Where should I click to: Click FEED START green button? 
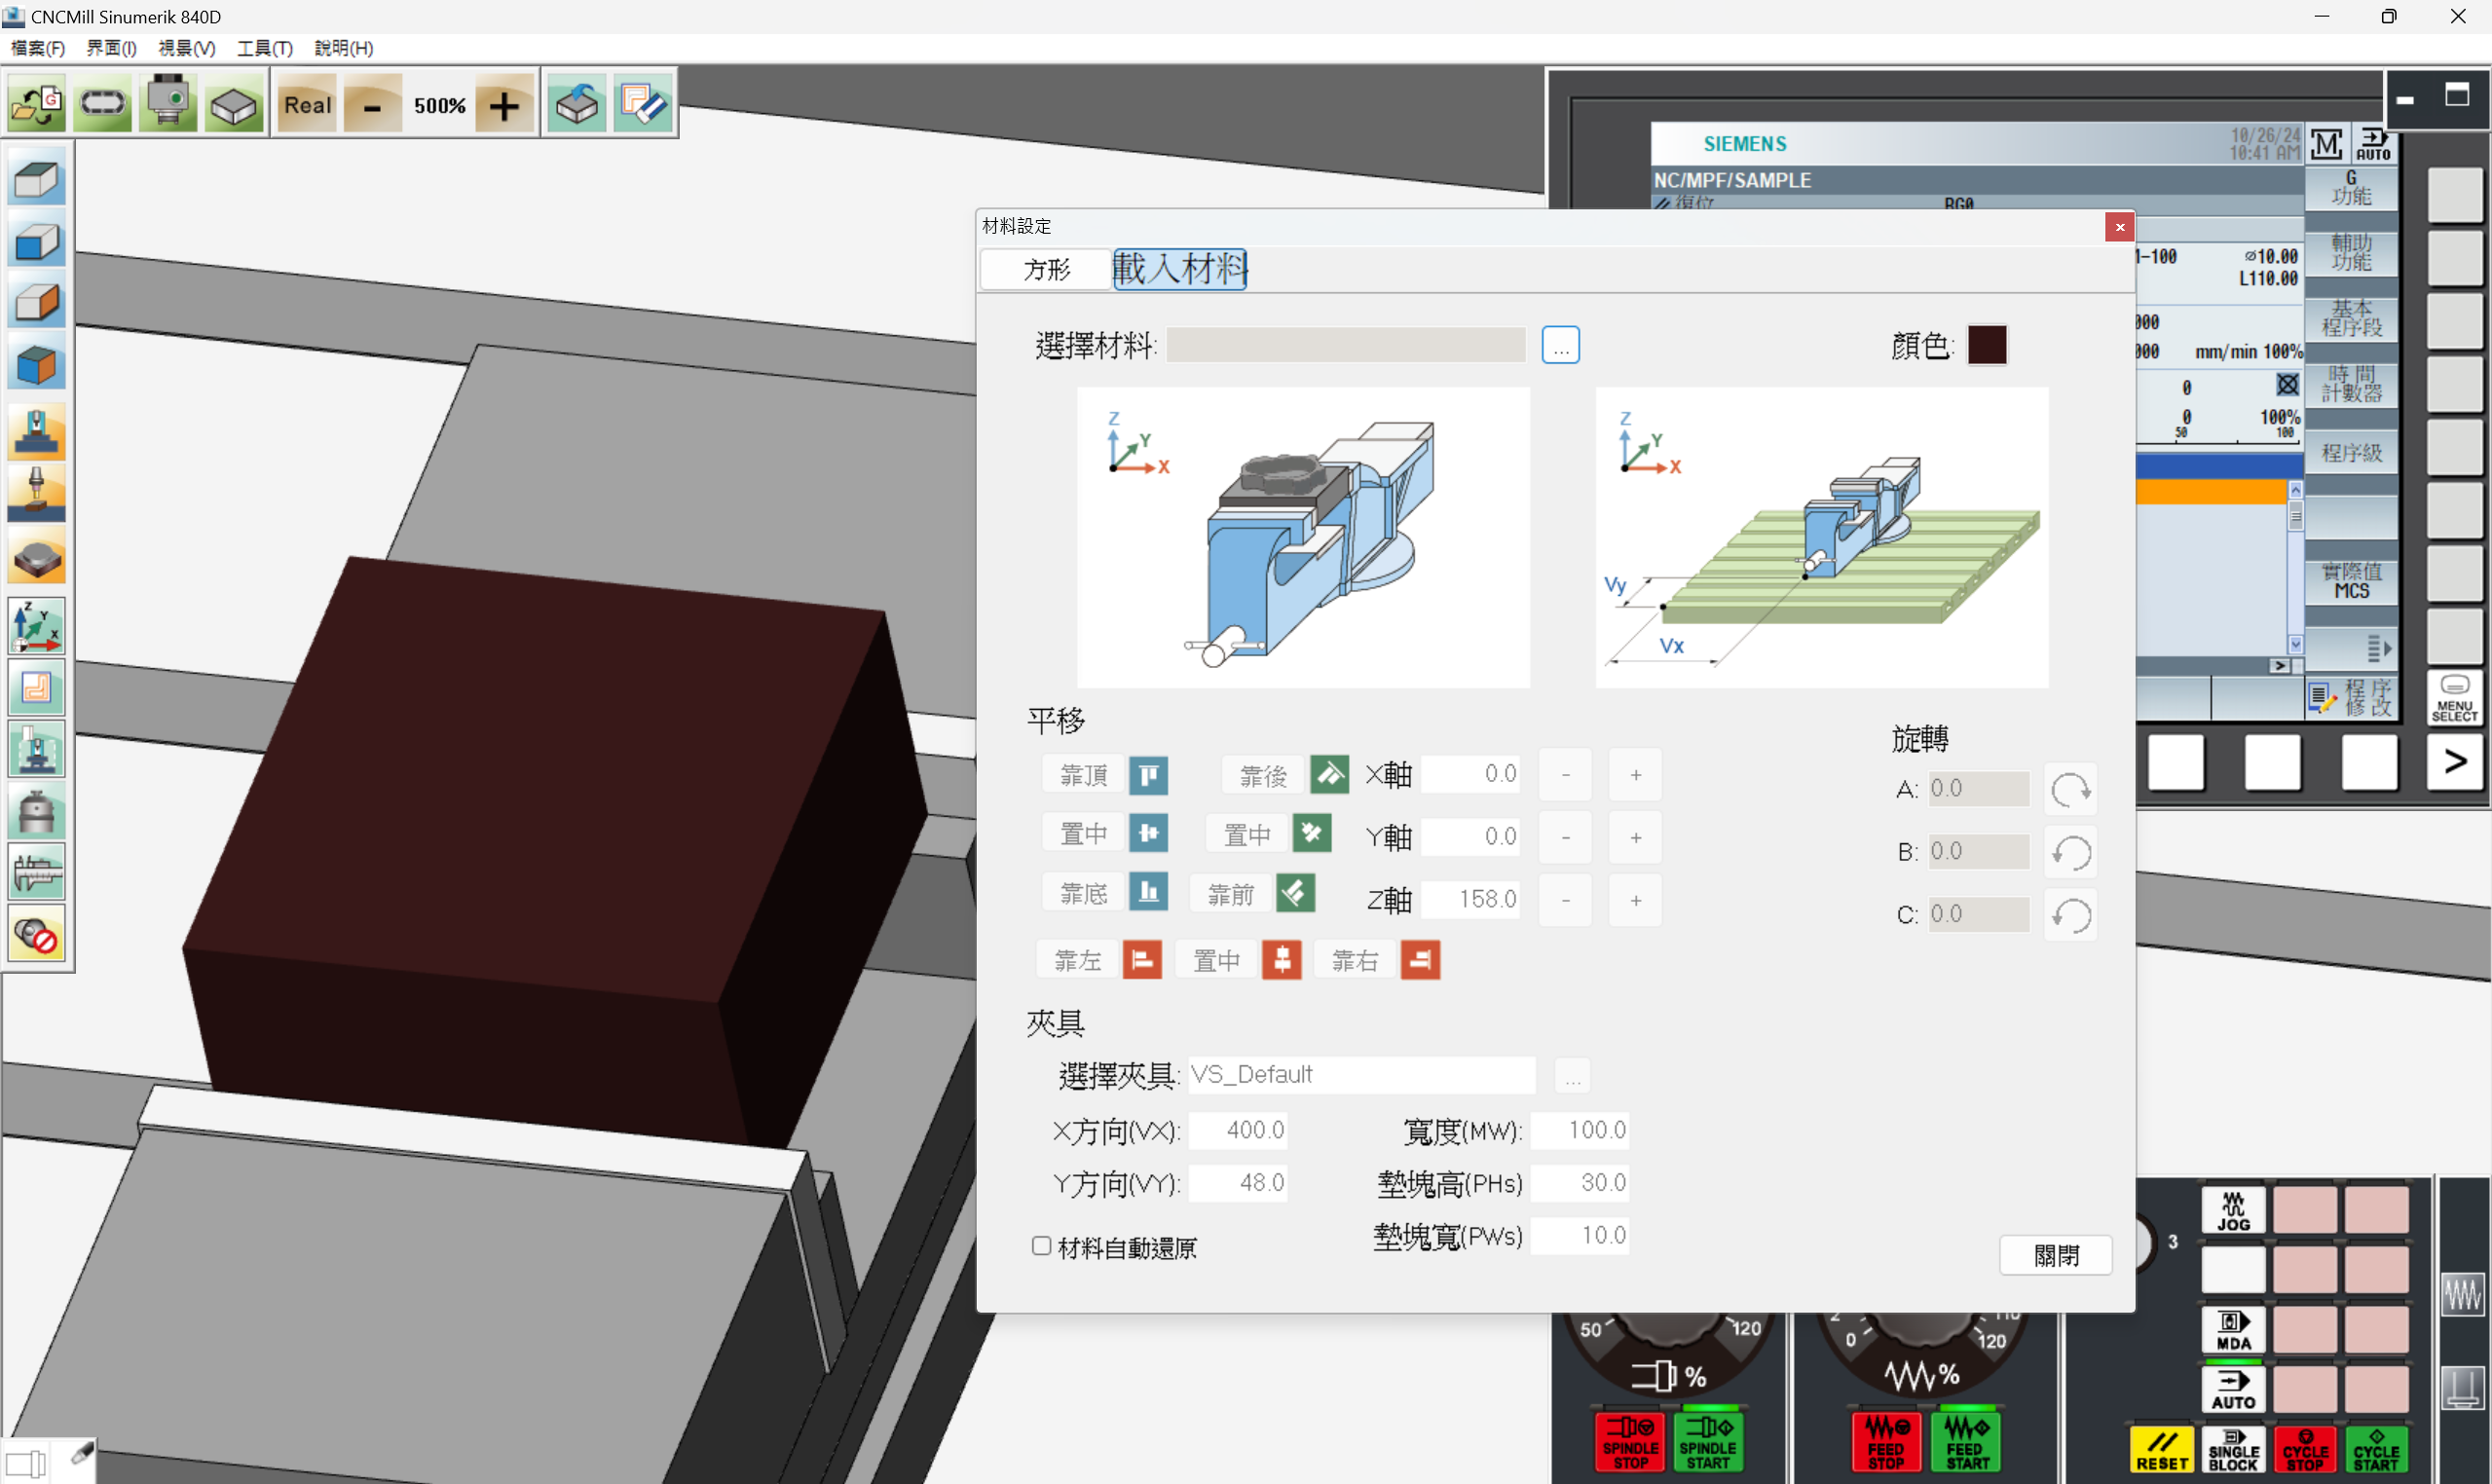pyautogui.click(x=1966, y=1440)
